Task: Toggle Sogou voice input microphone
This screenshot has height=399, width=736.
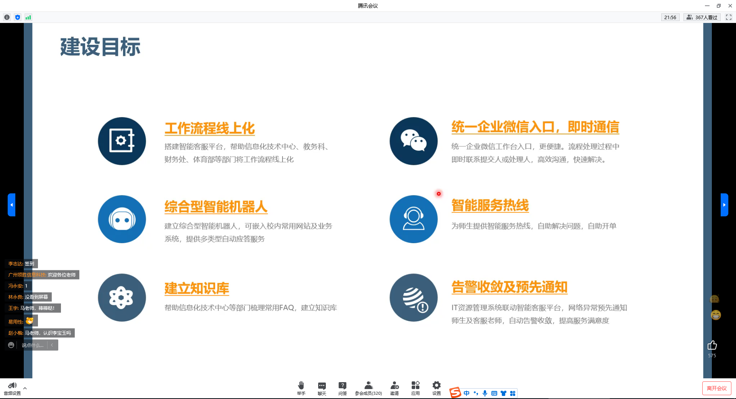Action: click(485, 393)
